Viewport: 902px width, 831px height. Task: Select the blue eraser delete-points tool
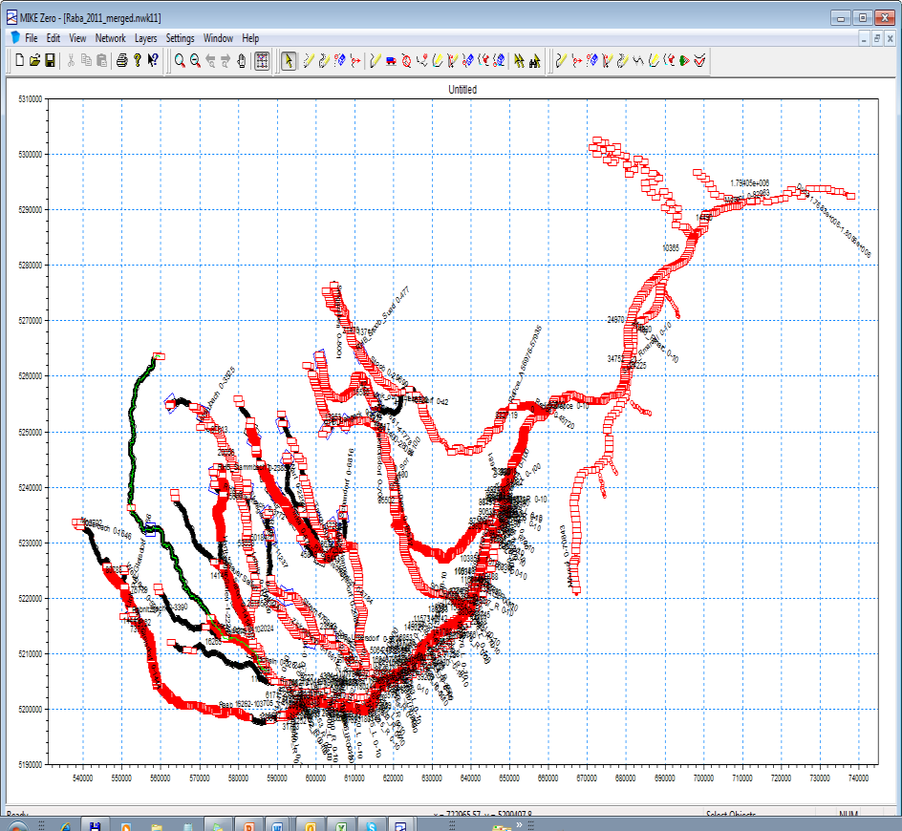point(340,60)
